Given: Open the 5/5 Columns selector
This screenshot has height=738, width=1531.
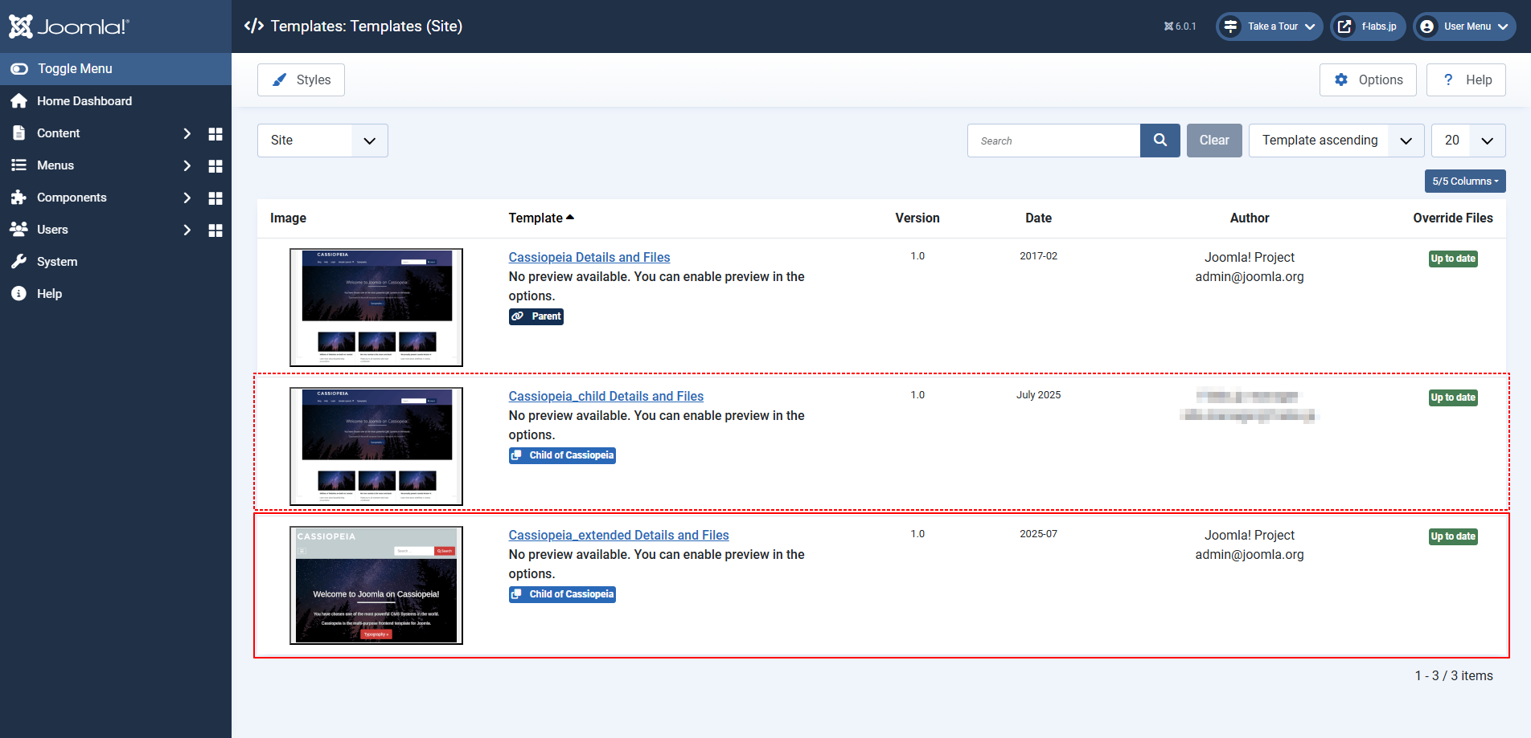Looking at the screenshot, I should point(1464,181).
